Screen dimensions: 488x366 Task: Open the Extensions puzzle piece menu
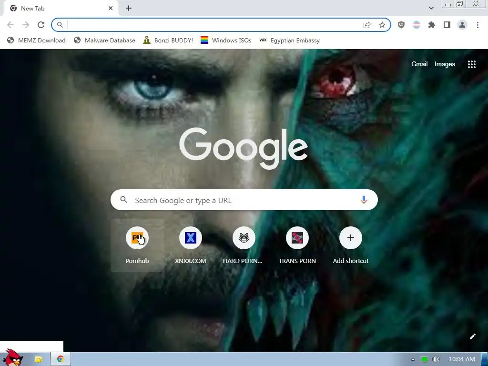(x=432, y=25)
